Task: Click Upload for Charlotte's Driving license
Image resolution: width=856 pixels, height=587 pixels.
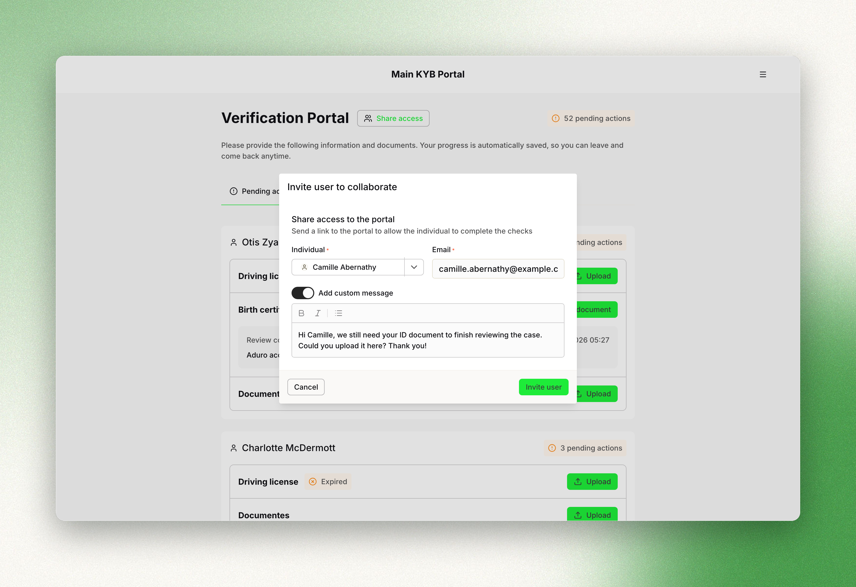Action: (592, 481)
